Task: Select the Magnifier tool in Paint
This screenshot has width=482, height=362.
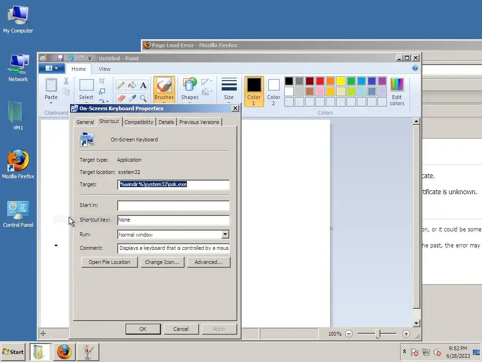Action: tap(143, 98)
